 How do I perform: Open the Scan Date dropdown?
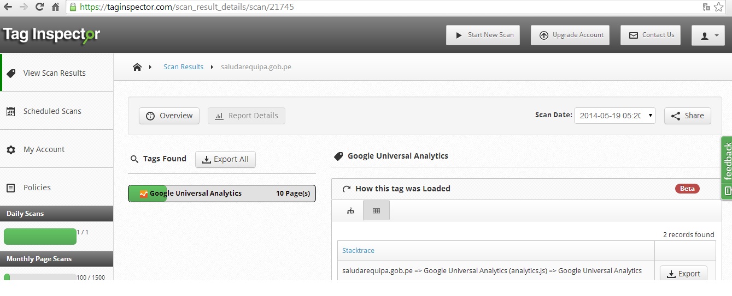pos(614,116)
